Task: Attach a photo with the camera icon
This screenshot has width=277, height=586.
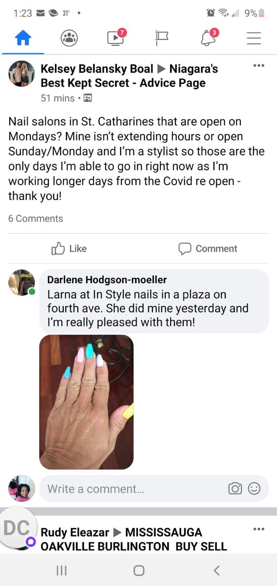Action: 235,488
